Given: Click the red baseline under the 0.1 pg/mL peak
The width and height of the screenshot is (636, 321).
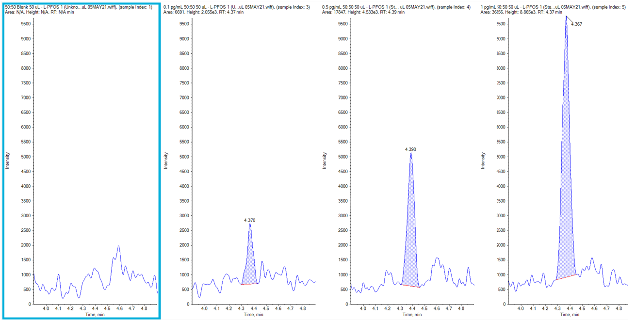Looking at the screenshot, I should tap(250, 284).
